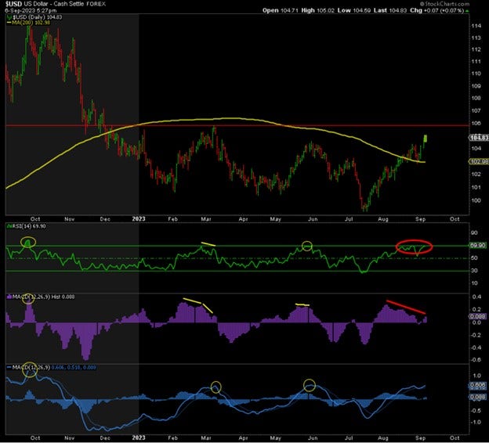
Task: Click the 107 price axis label
Action: pyautogui.click(x=476, y=110)
